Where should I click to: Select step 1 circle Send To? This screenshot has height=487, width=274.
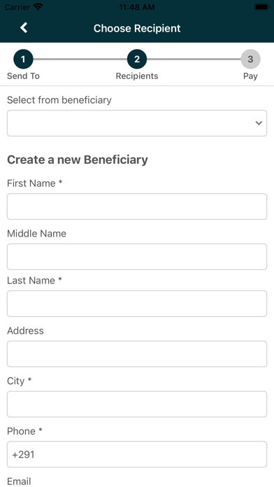[x=23, y=59]
